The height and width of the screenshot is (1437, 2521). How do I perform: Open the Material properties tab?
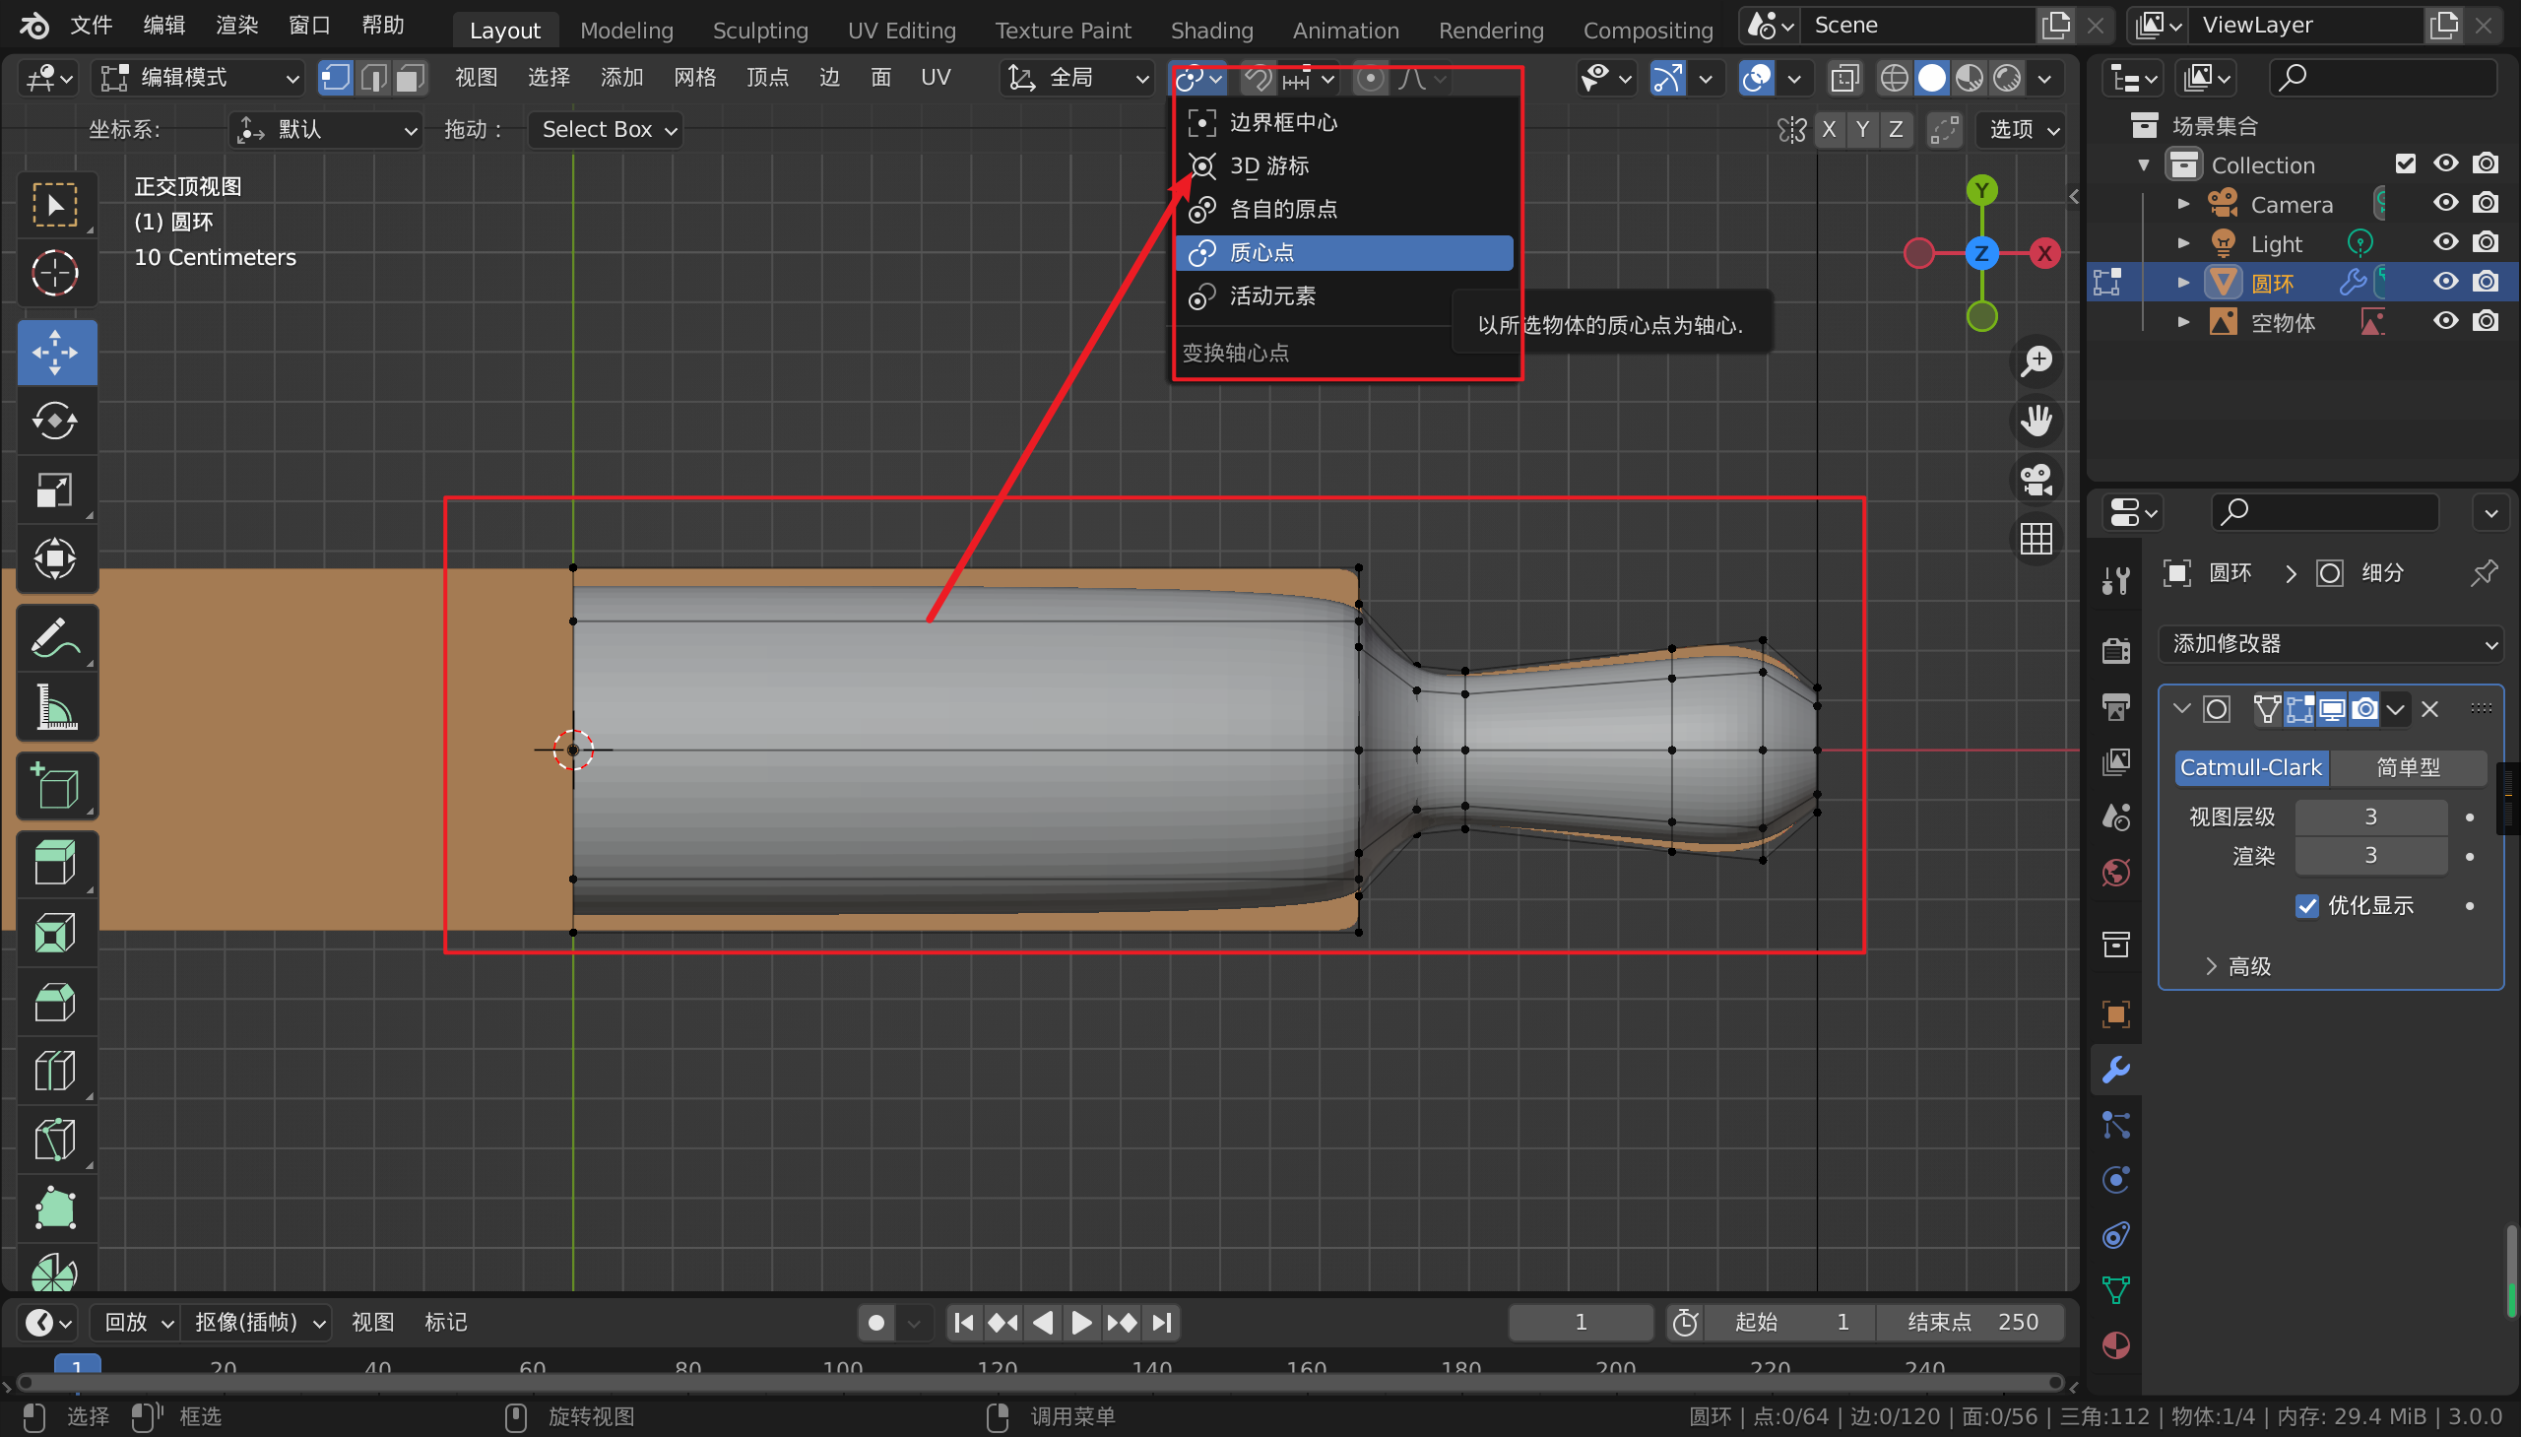[x=2115, y=1346]
